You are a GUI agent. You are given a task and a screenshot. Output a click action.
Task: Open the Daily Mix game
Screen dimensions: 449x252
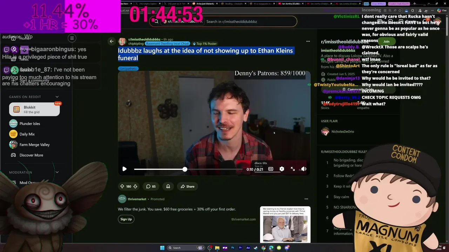click(x=27, y=134)
